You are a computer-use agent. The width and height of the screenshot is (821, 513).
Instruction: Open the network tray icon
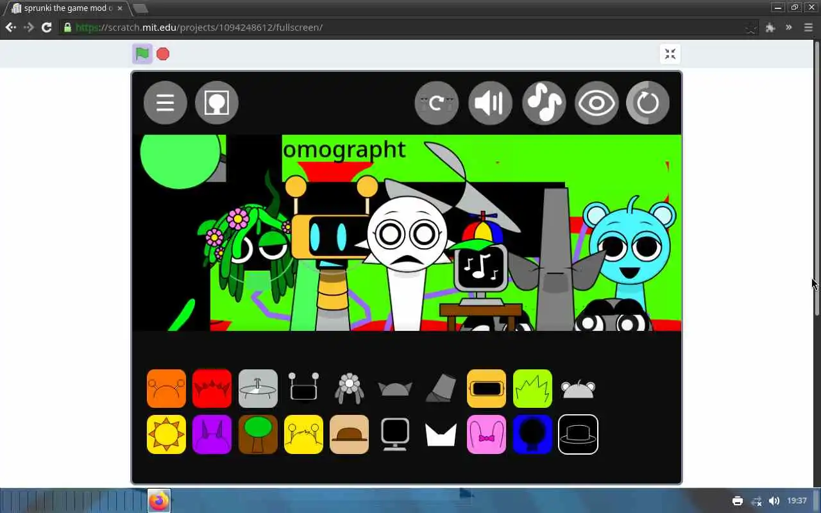[x=756, y=501]
